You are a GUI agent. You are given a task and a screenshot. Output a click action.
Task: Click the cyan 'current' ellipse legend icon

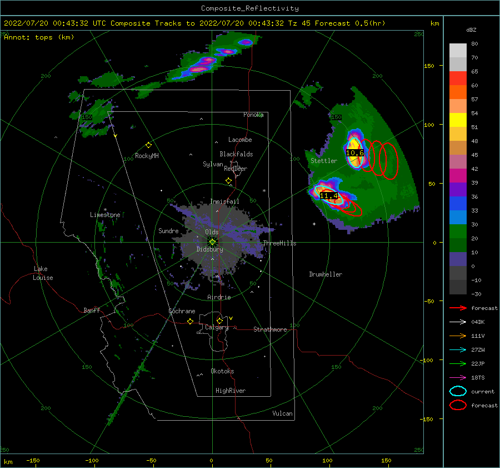[458, 391]
